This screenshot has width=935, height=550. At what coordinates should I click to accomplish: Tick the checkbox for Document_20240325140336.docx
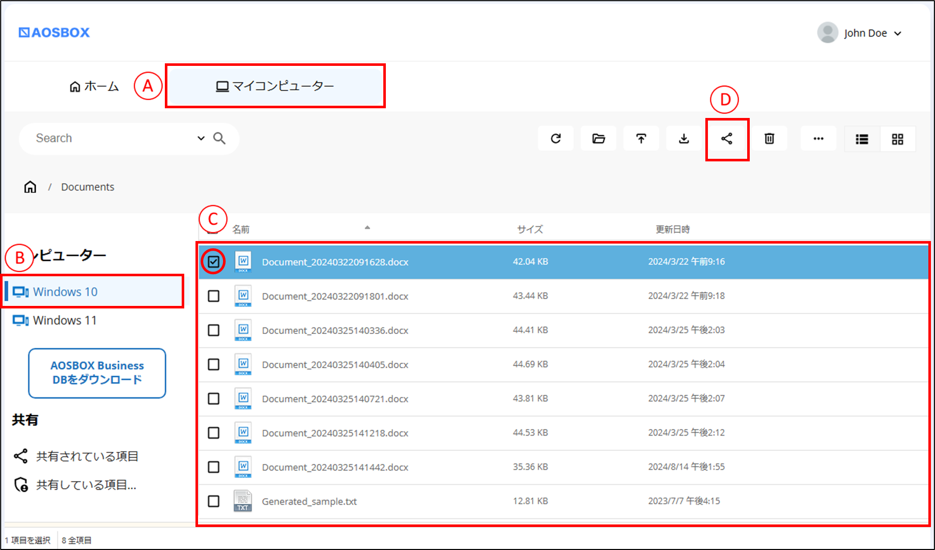tap(213, 330)
